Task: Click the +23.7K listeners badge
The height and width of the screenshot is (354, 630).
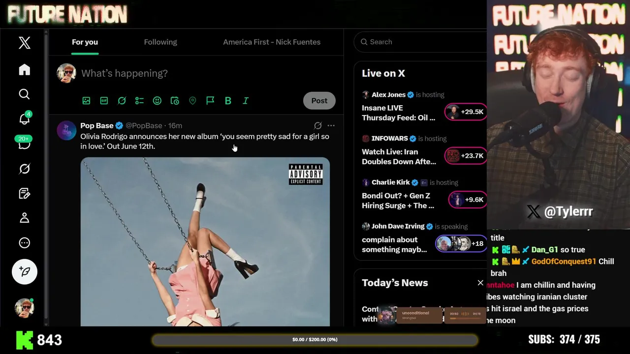Action: click(466, 155)
